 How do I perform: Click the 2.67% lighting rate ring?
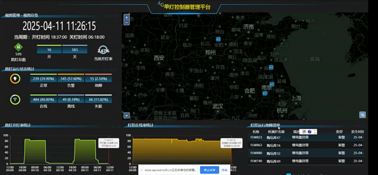(103, 50)
